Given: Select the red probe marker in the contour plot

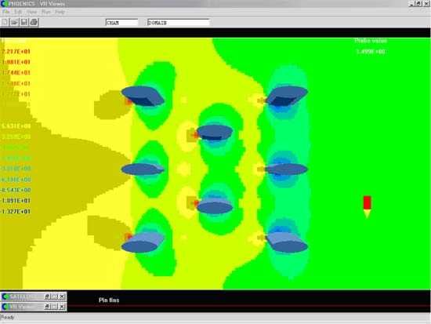Looking at the screenshot, I should (367, 206).
